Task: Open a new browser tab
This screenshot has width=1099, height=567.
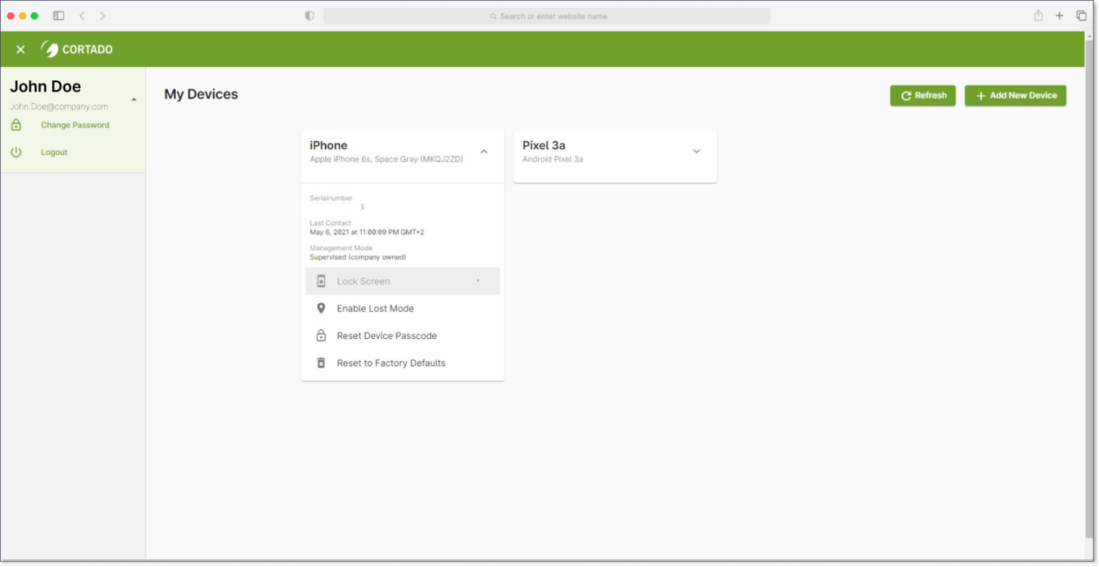Action: pyautogui.click(x=1060, y=16)
